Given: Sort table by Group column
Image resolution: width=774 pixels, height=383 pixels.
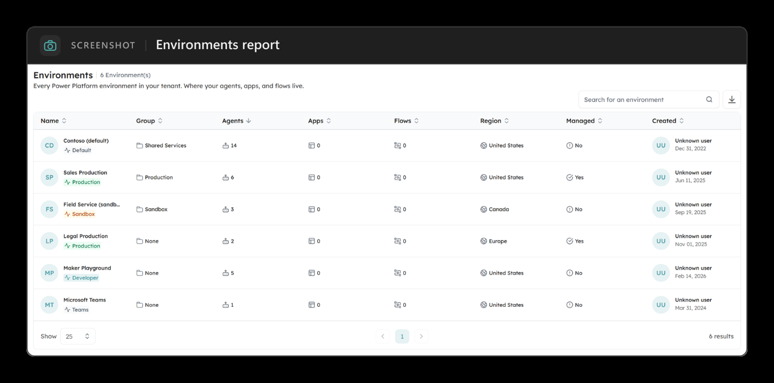Looking at the screenshot, I should click(x=149, y=120).
